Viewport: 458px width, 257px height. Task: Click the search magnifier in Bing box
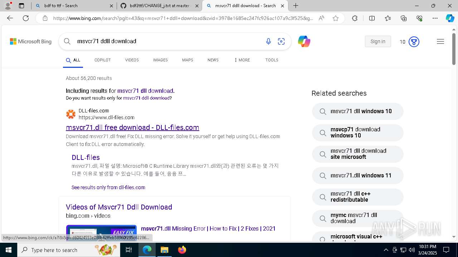[x=67, y=41]
